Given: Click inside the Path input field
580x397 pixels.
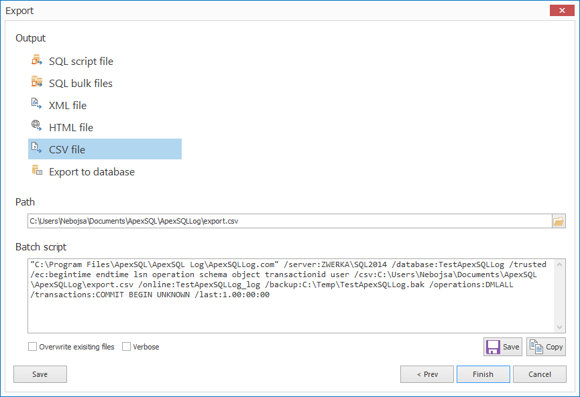Looking at the screenshot, I should click(268, 220).
